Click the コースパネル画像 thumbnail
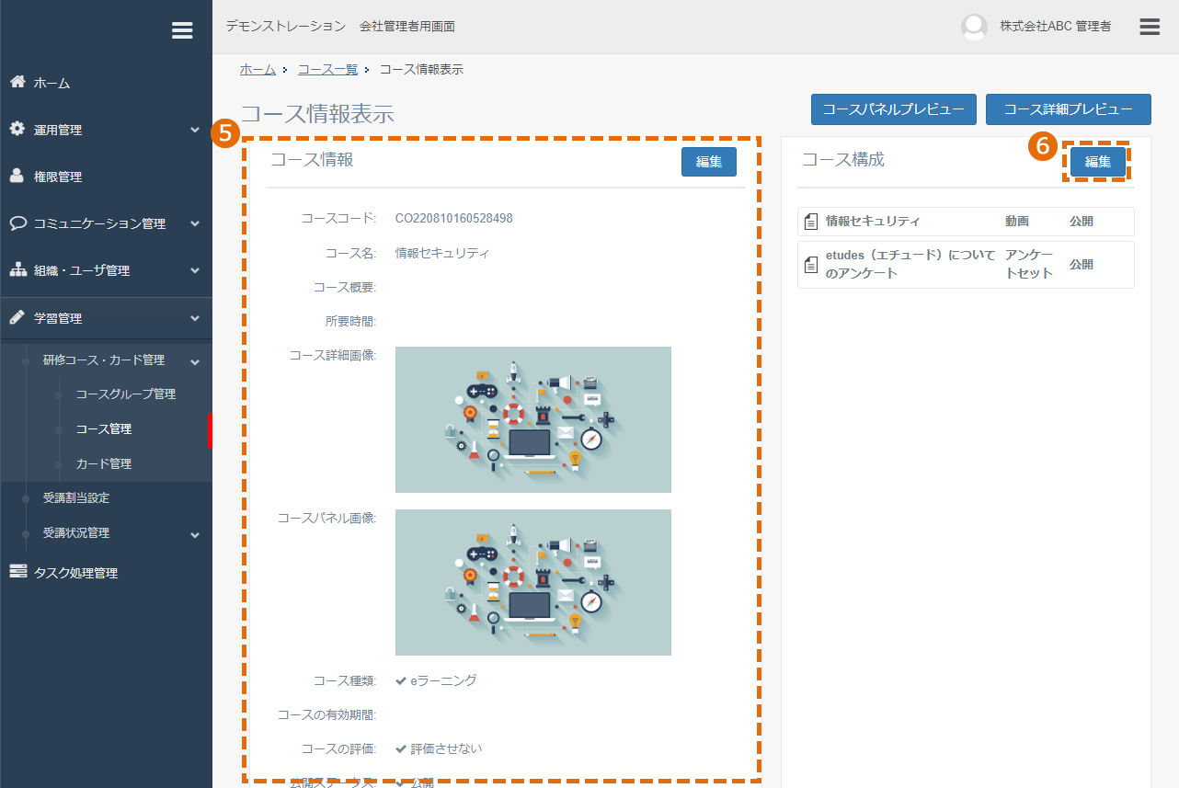 pos(533,582)
